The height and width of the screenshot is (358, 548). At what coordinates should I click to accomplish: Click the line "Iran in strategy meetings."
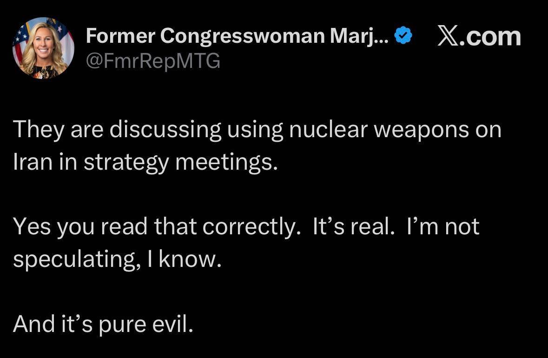click(x=145, y=163)
